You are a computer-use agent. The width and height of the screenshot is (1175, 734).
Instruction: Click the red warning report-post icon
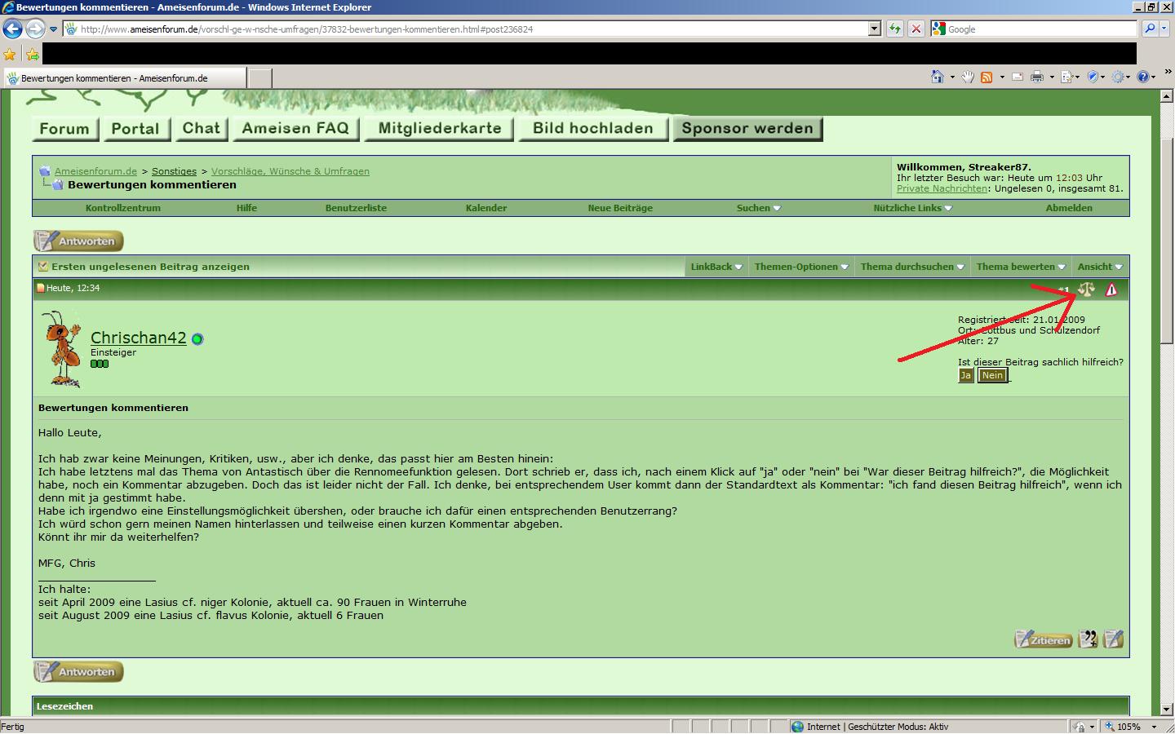1111,290
